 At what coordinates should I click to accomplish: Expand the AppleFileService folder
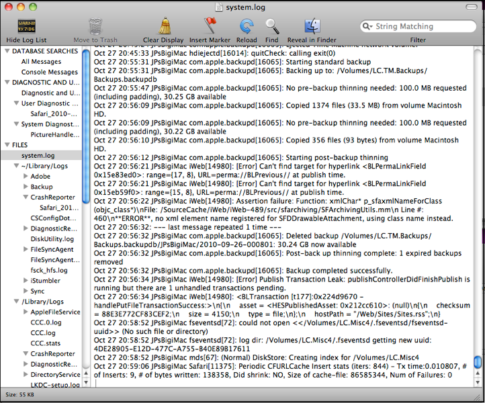point(26,312)
